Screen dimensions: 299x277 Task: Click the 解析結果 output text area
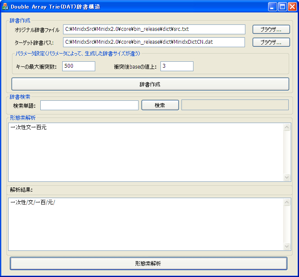click(x=146, y=224)
